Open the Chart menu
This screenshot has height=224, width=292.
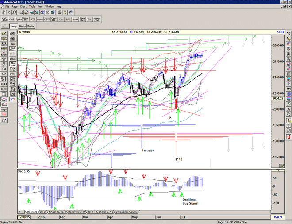[x=23, y=7]
